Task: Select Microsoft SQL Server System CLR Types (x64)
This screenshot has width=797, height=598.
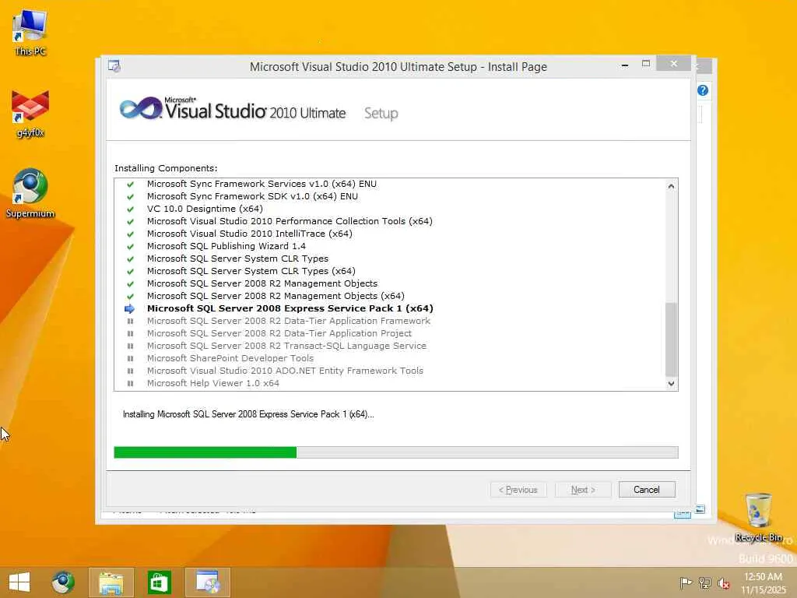Action: click(251, 271)
